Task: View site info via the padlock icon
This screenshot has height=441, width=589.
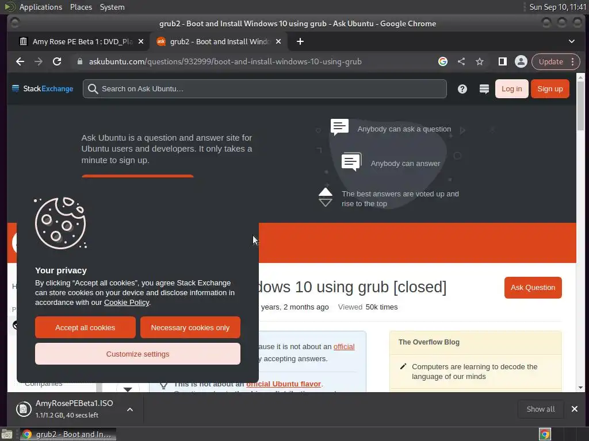Action: 79,61
